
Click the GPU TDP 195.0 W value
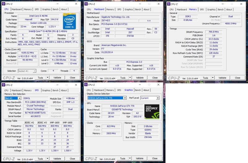click(x=137, y=117)
